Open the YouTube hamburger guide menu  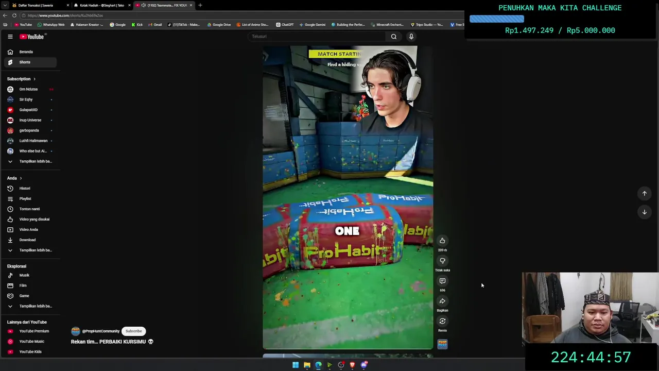[x=10, y=37]
